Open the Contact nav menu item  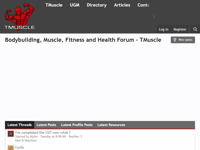[x=143, y=5]
